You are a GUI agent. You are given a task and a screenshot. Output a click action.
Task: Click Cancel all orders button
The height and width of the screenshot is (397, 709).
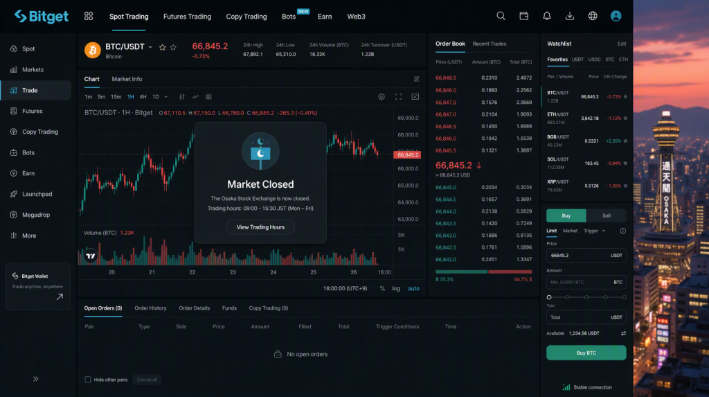tap(147, 380)
